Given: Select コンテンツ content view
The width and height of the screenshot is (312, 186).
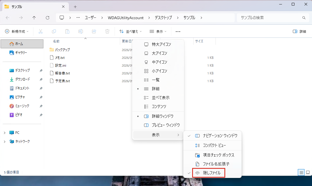Looking at the screenshot, I should [158, 107].
